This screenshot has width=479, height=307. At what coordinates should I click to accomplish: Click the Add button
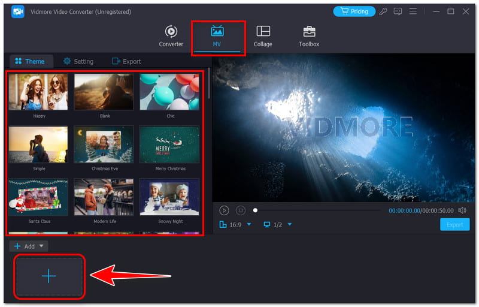pos(25,246)
